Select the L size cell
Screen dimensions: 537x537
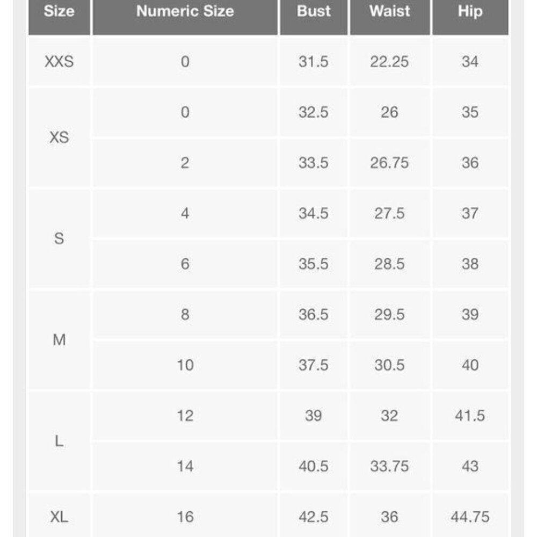[x=59, y=441]
